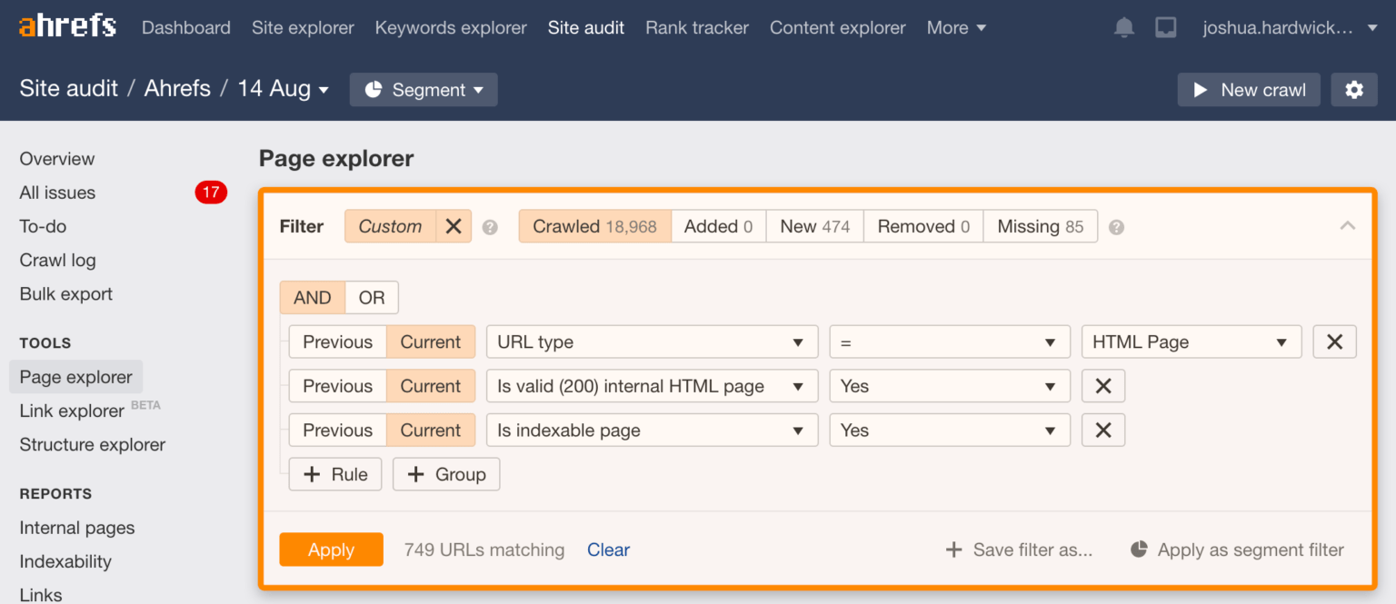Image resolution: width=1396 pixels, height=604 pixels.
Task: Delete the Is indexable page rule
Action: click(1103, 431)
